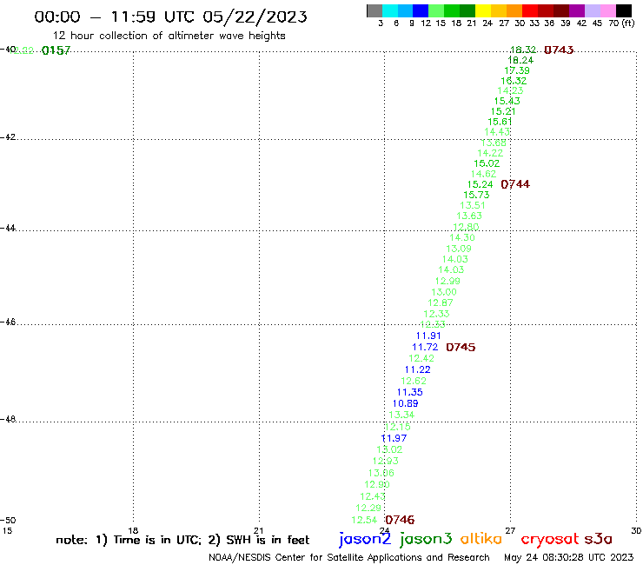
Task: Click the green 0157 pass time marker
Action: (56, 50)
